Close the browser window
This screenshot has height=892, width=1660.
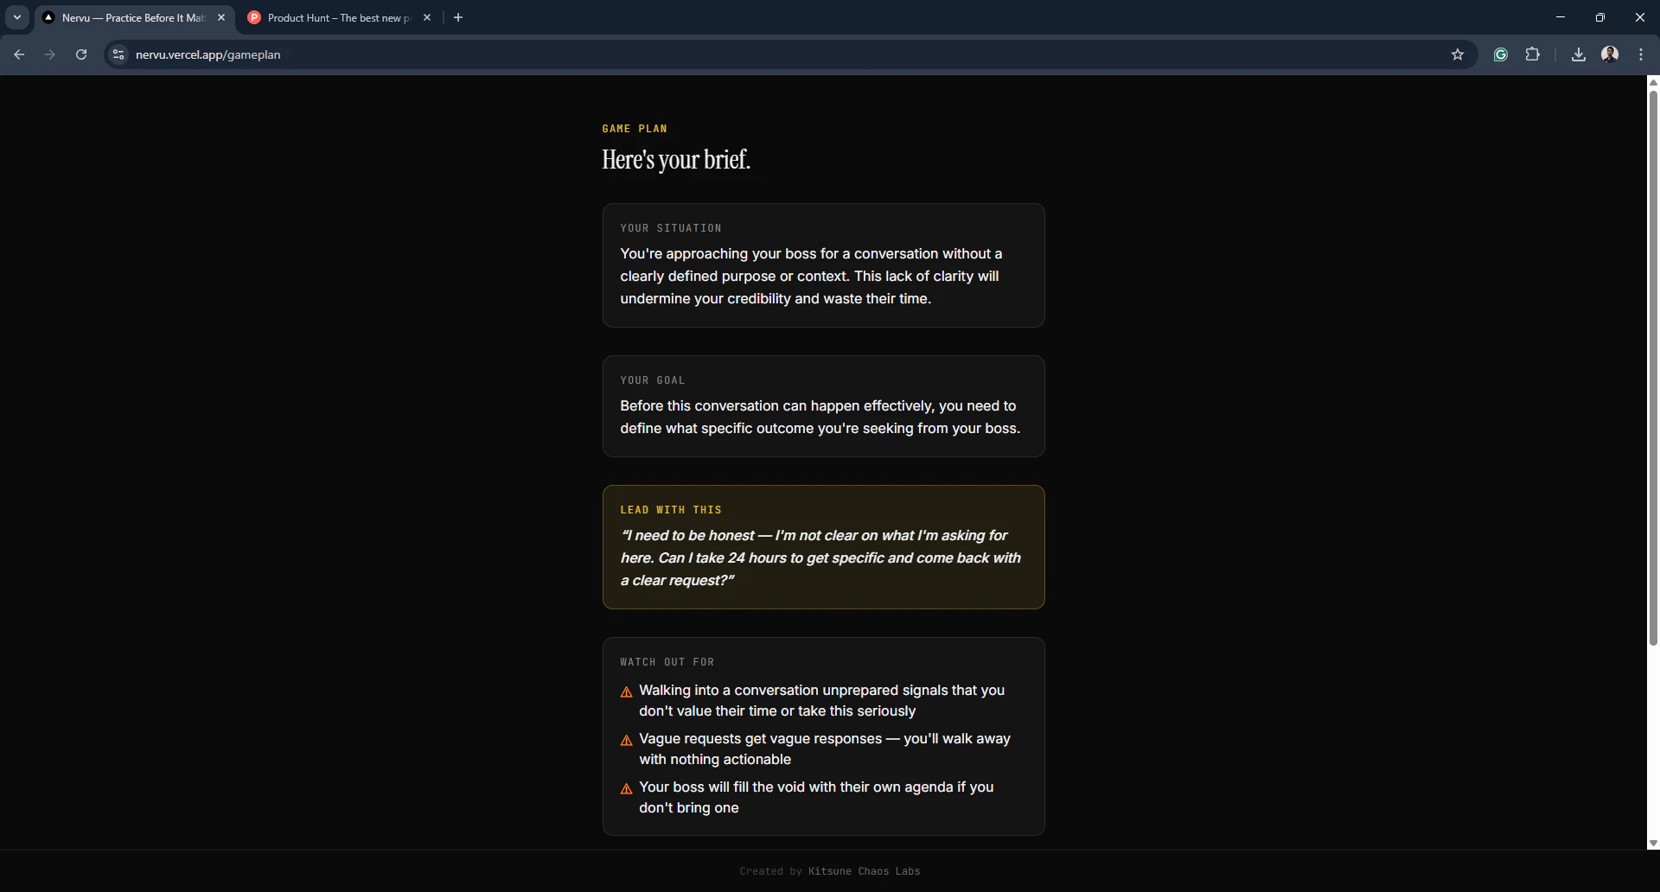[1640, 17]
